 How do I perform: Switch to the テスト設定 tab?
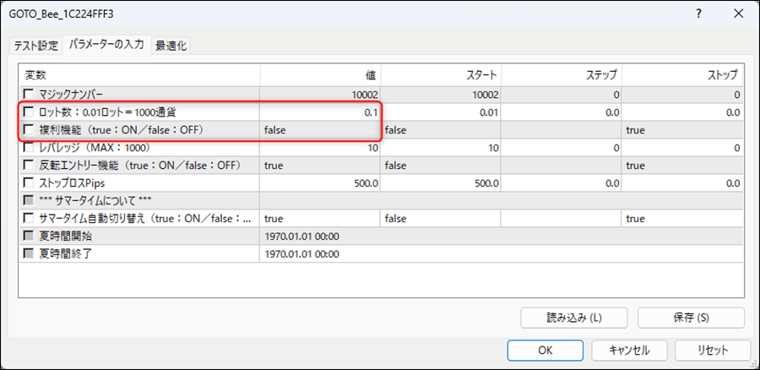tap(35, 46)
